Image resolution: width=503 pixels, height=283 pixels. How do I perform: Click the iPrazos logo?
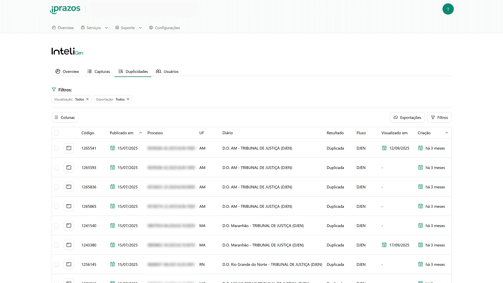pyautogui.click(x=65, y=9)
